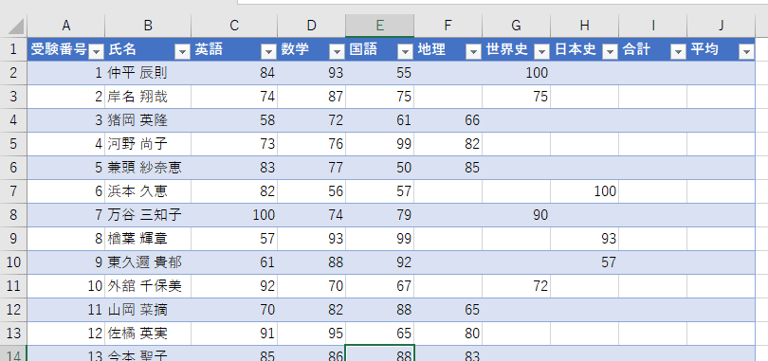Screen dimensions: 768x361
Task: Select column A header
Action: 65,26
